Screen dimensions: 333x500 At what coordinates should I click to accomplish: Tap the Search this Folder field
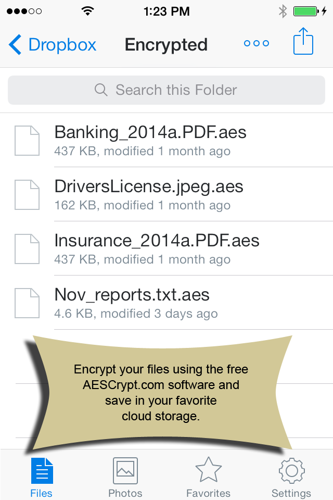click(x=166, y=90)
